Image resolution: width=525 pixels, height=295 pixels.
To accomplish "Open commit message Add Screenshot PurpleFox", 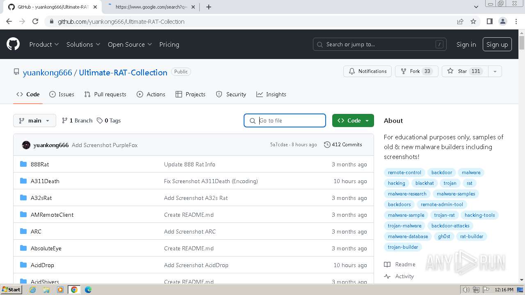I will 105,145.
